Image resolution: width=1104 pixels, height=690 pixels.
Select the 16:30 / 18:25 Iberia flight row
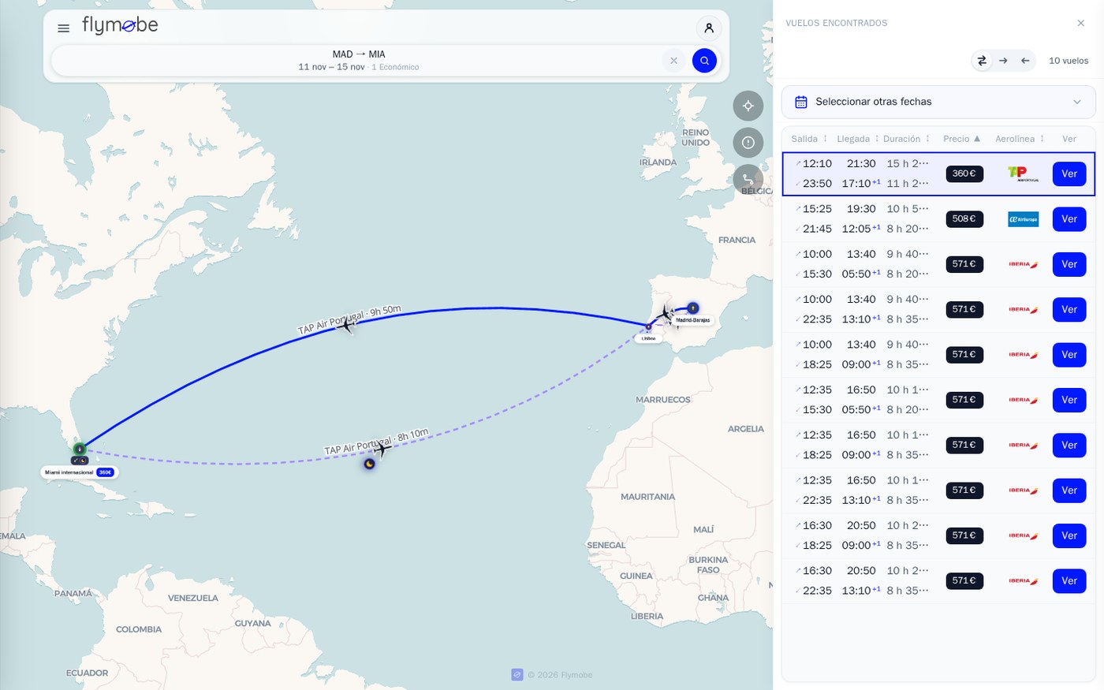point(938,535)
